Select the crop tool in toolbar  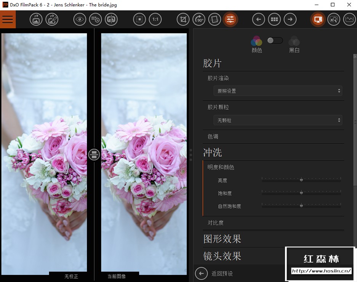point(183,19)
